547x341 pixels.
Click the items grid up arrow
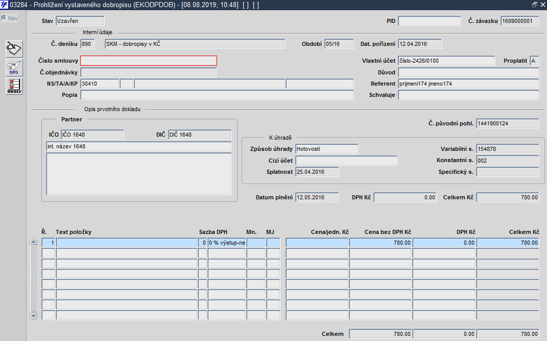(x=34, y=242)
